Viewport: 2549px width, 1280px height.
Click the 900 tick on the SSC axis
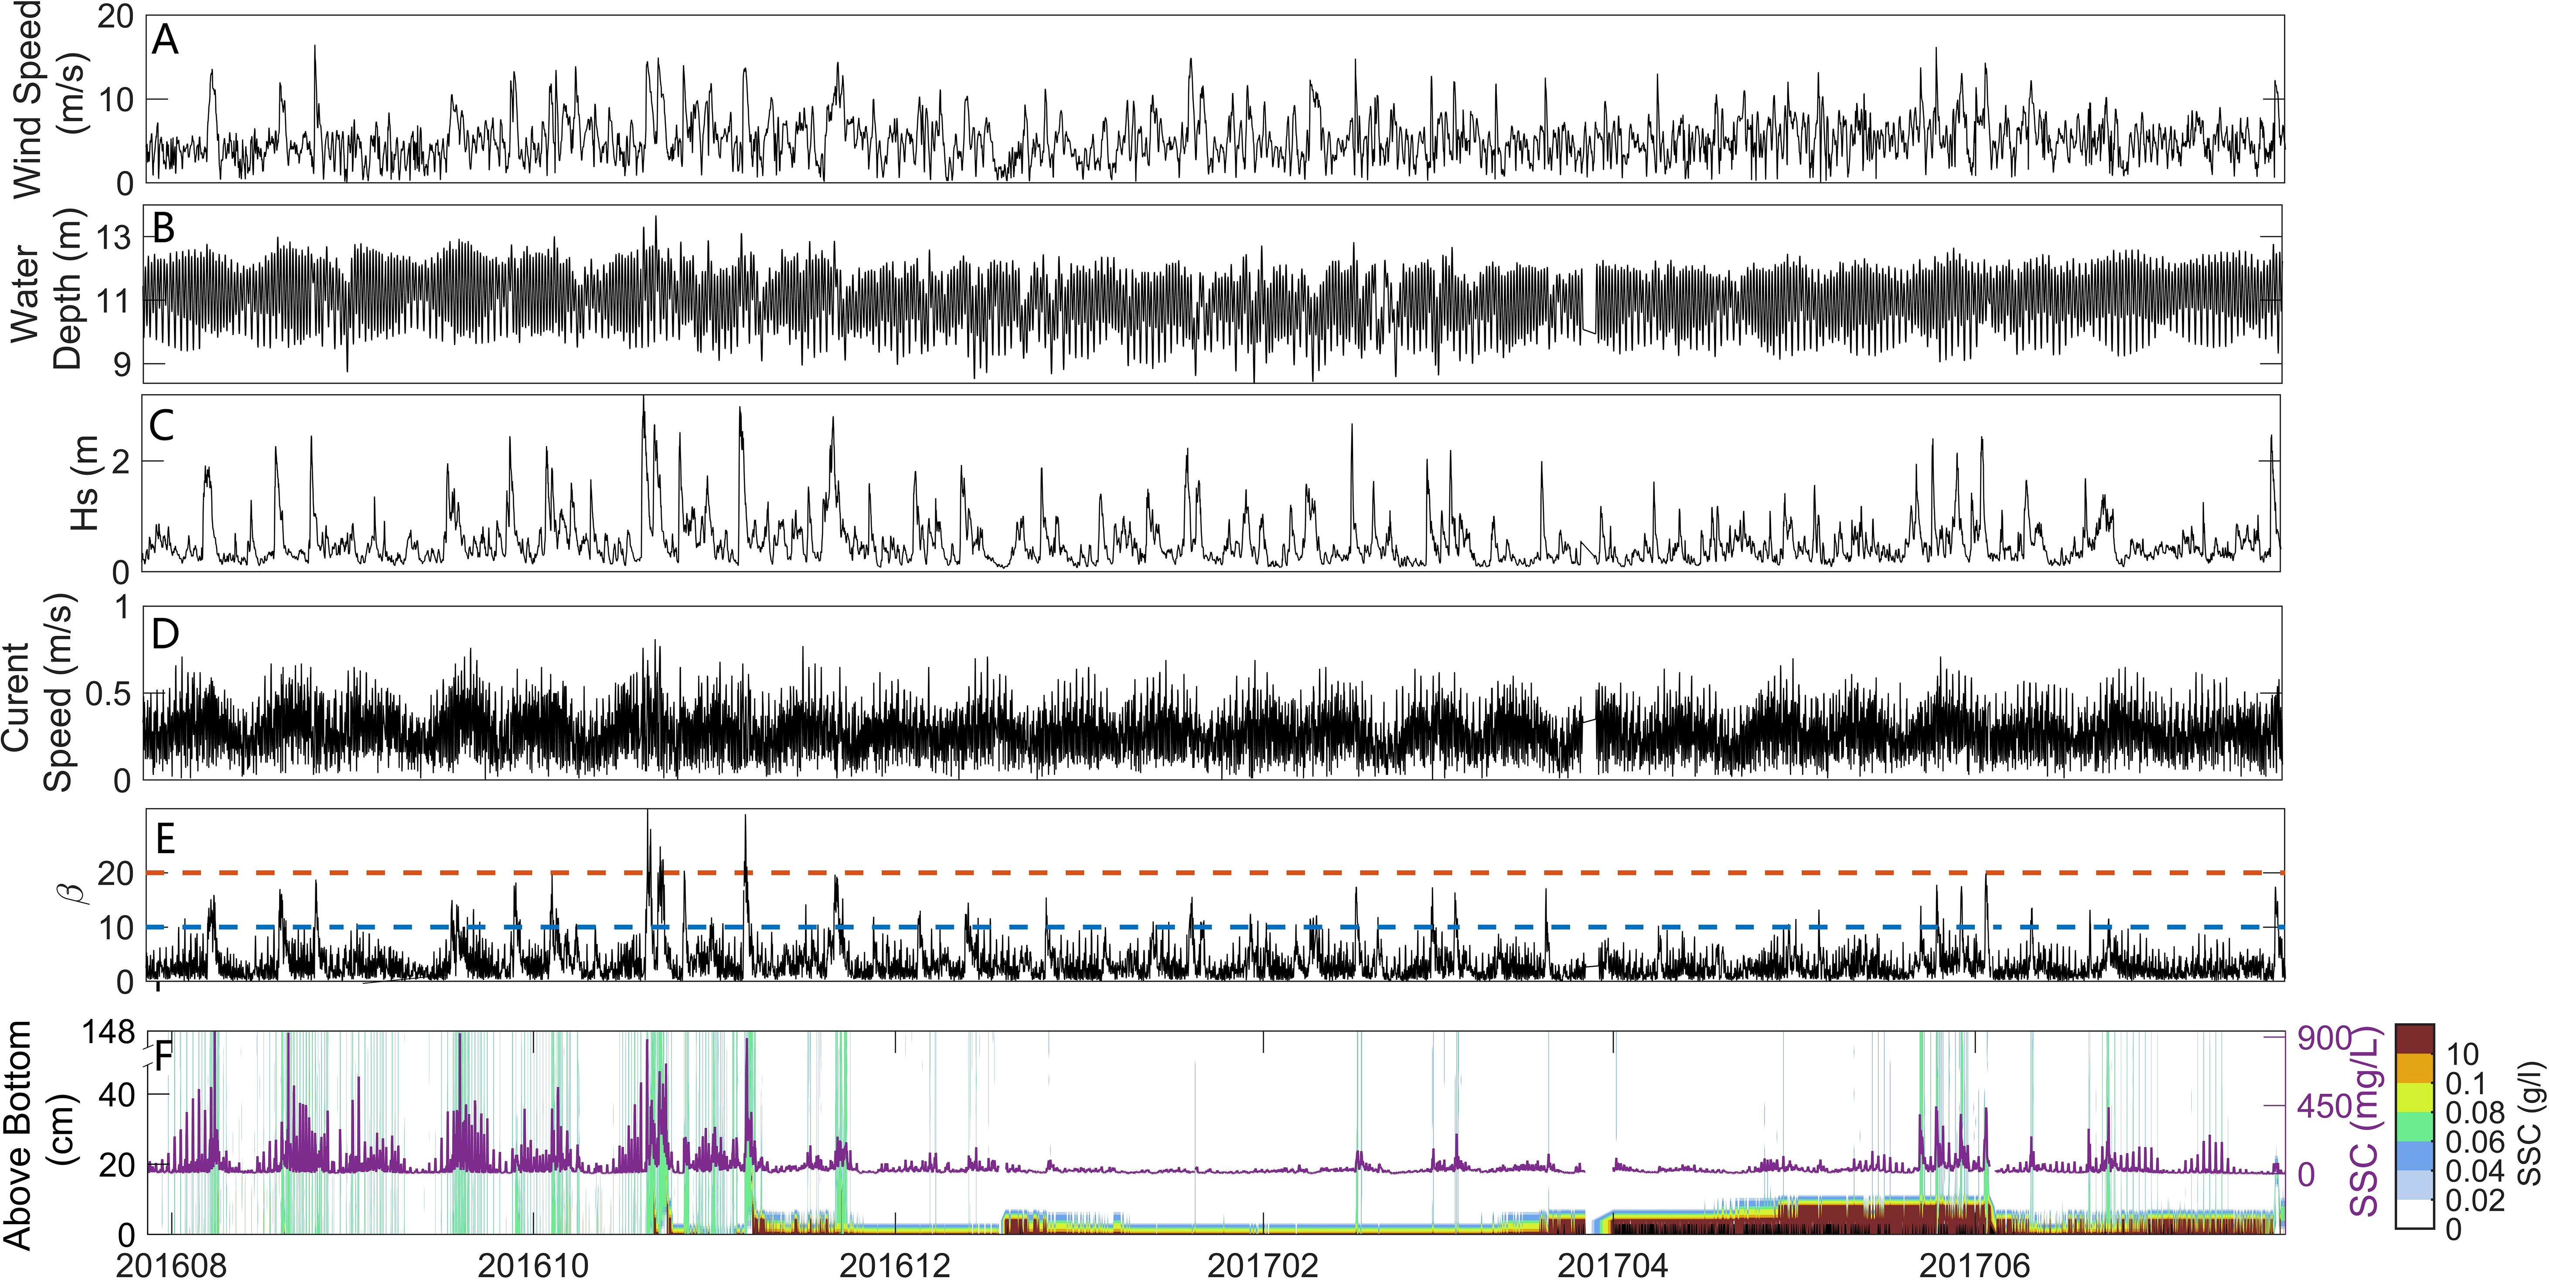click(x=2324, y=1038)
